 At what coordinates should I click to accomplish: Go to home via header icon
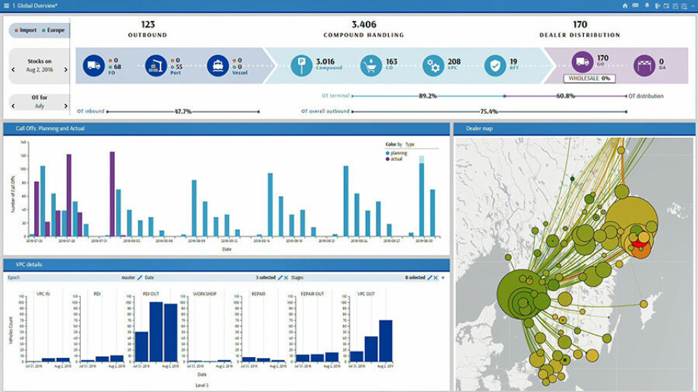625,6
